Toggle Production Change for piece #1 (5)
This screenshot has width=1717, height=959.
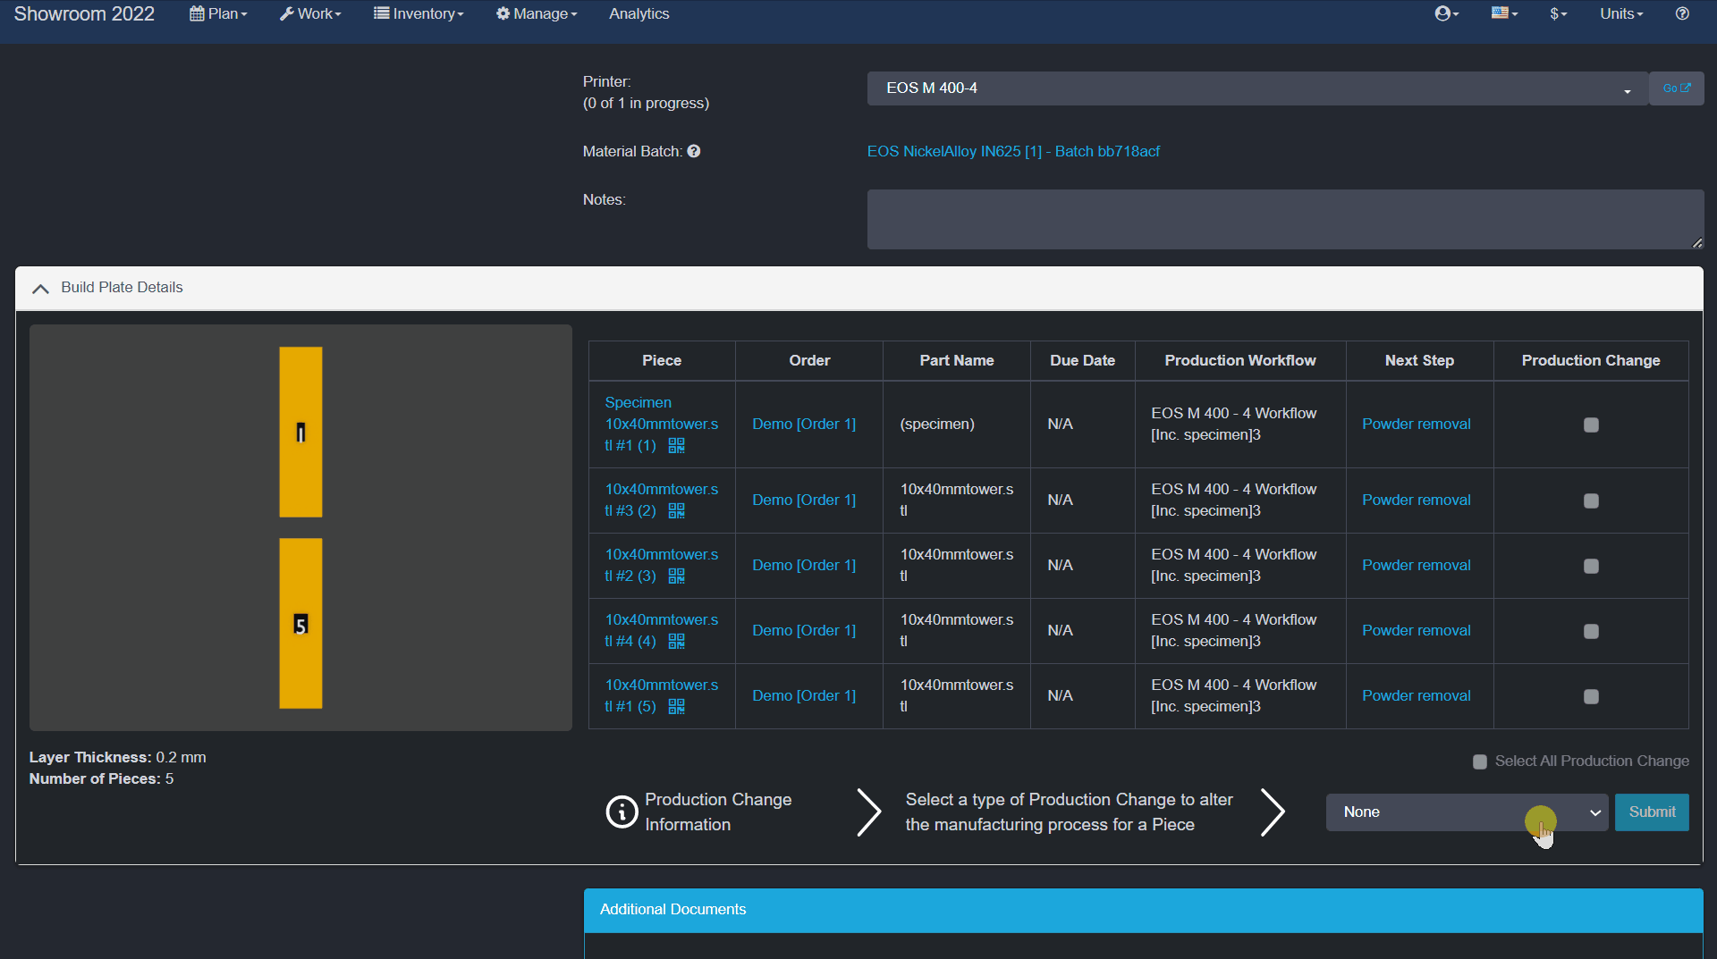pos(1591,696)
